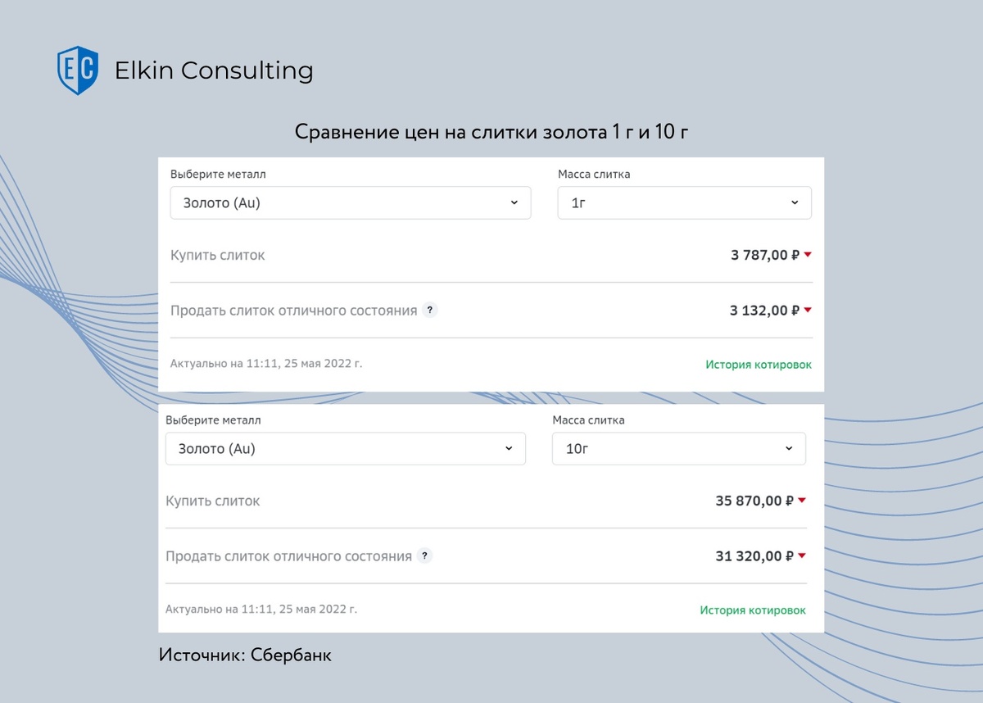Click help icon next to 31 320,00 ₽ sell row
983x703 pixels.
(x=424, y=556)
